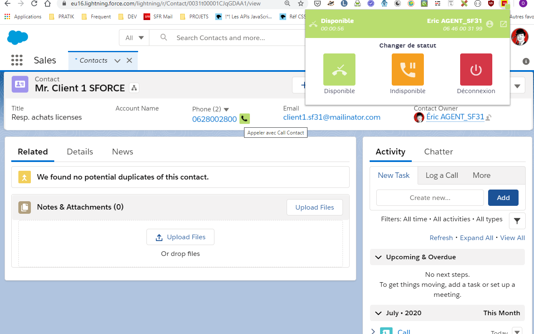Screen dimensions: 534x334
Task: Select the Activity tab
Action: [x=390, y=152]
